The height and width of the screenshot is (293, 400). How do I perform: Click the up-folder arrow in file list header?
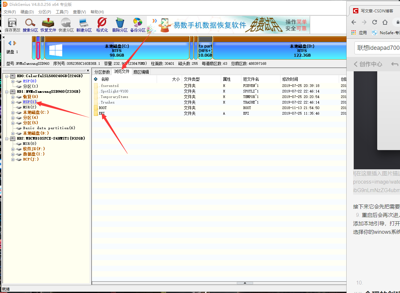pyautogui.click(x=95, y=79)
